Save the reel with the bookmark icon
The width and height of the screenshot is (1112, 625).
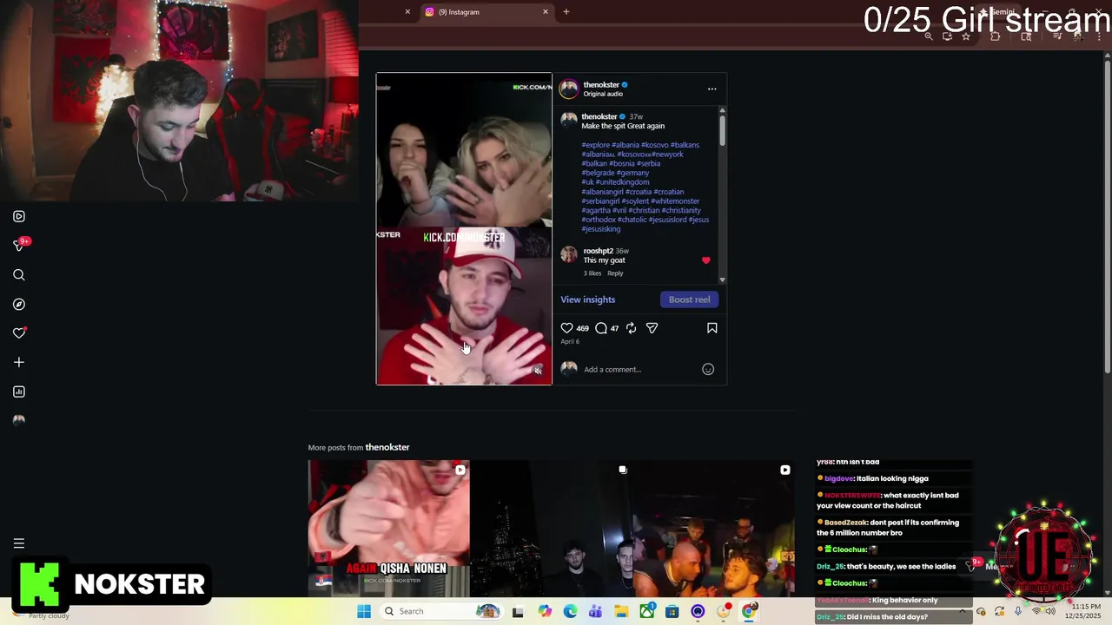(712, 328)
